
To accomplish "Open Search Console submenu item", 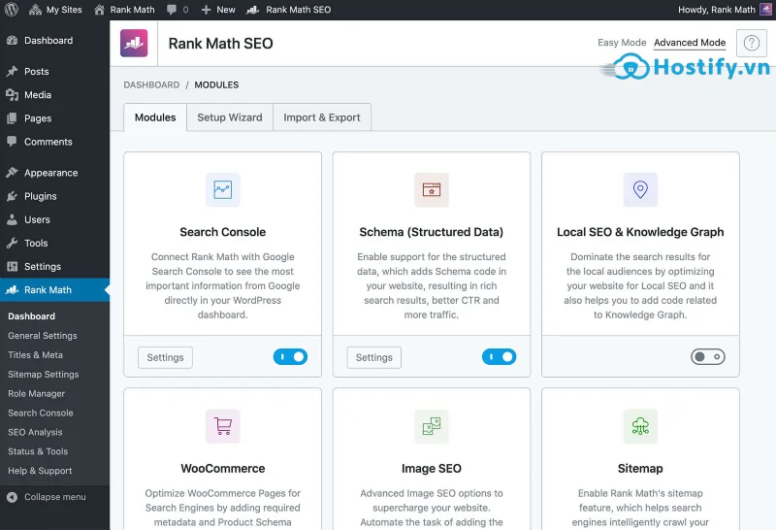I will [40, 413].
